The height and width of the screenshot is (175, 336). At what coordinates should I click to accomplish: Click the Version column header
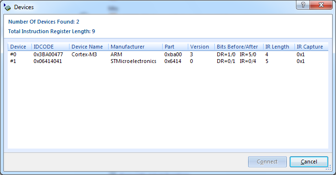point(201,47)
